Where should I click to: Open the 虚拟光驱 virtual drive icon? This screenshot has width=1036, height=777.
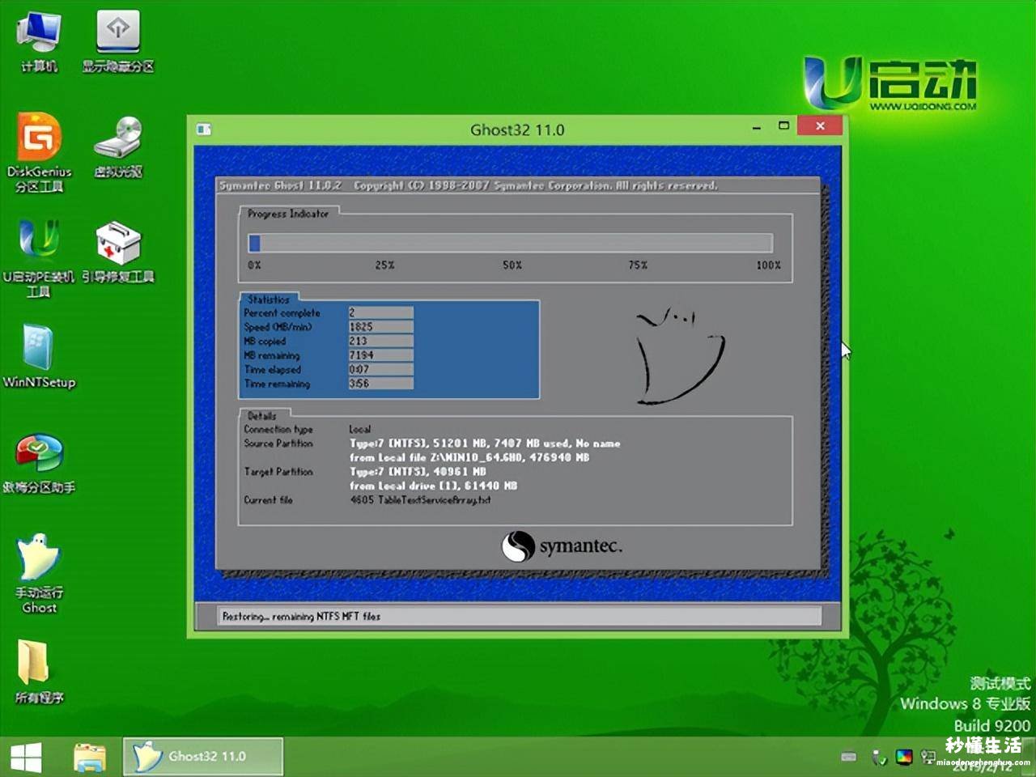pos(118,147)
